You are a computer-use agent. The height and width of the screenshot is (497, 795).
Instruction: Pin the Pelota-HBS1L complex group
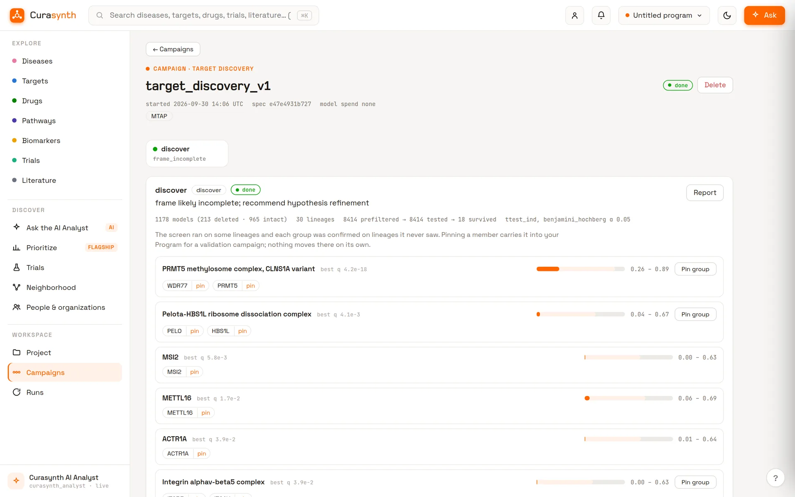click(695, 314)
